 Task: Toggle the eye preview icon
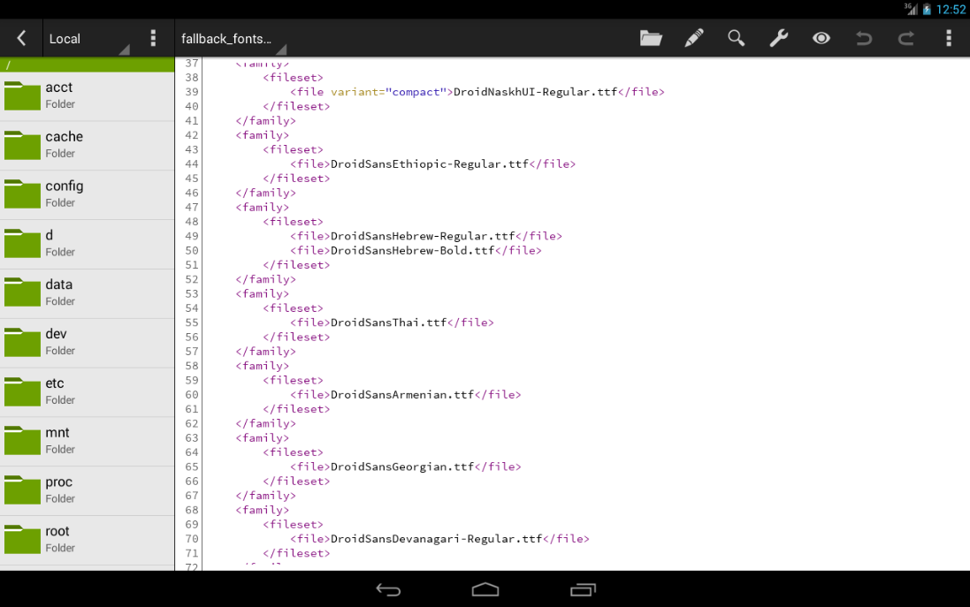pos(821,38)
